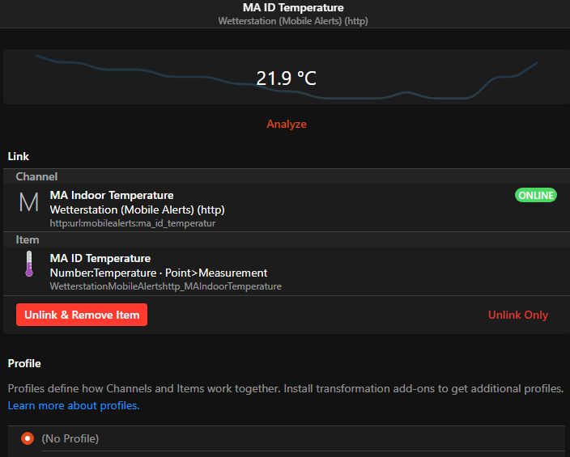Choose the Unlink Only option

pyautogui.click(x=517, y=315)
